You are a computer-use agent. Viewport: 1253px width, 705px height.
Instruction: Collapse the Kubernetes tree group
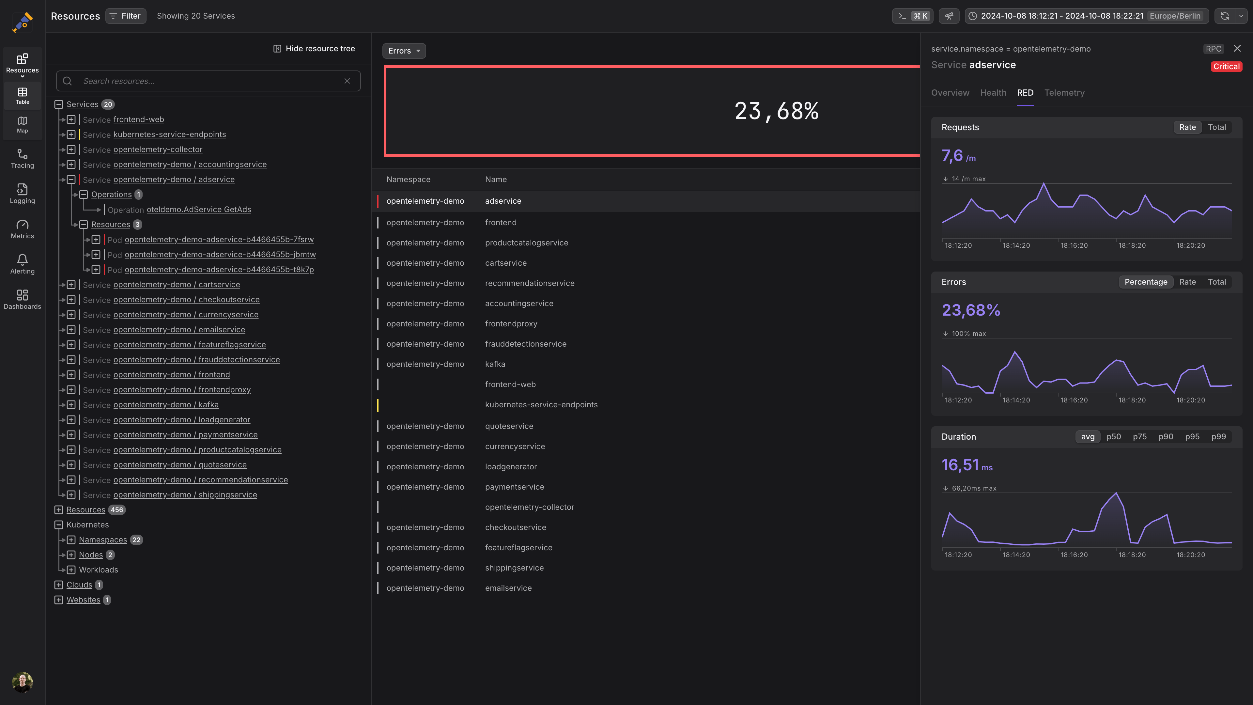tap(59, 525)
